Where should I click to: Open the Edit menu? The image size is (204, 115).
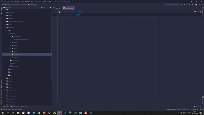[8, 2]
